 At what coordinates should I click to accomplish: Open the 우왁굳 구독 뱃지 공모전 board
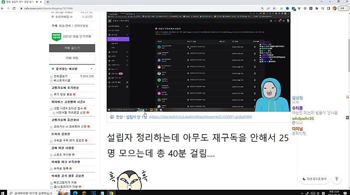(69, 140)
